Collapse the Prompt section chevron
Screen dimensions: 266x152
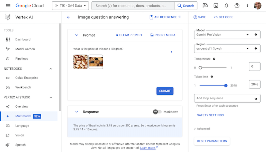click(76, 35)
